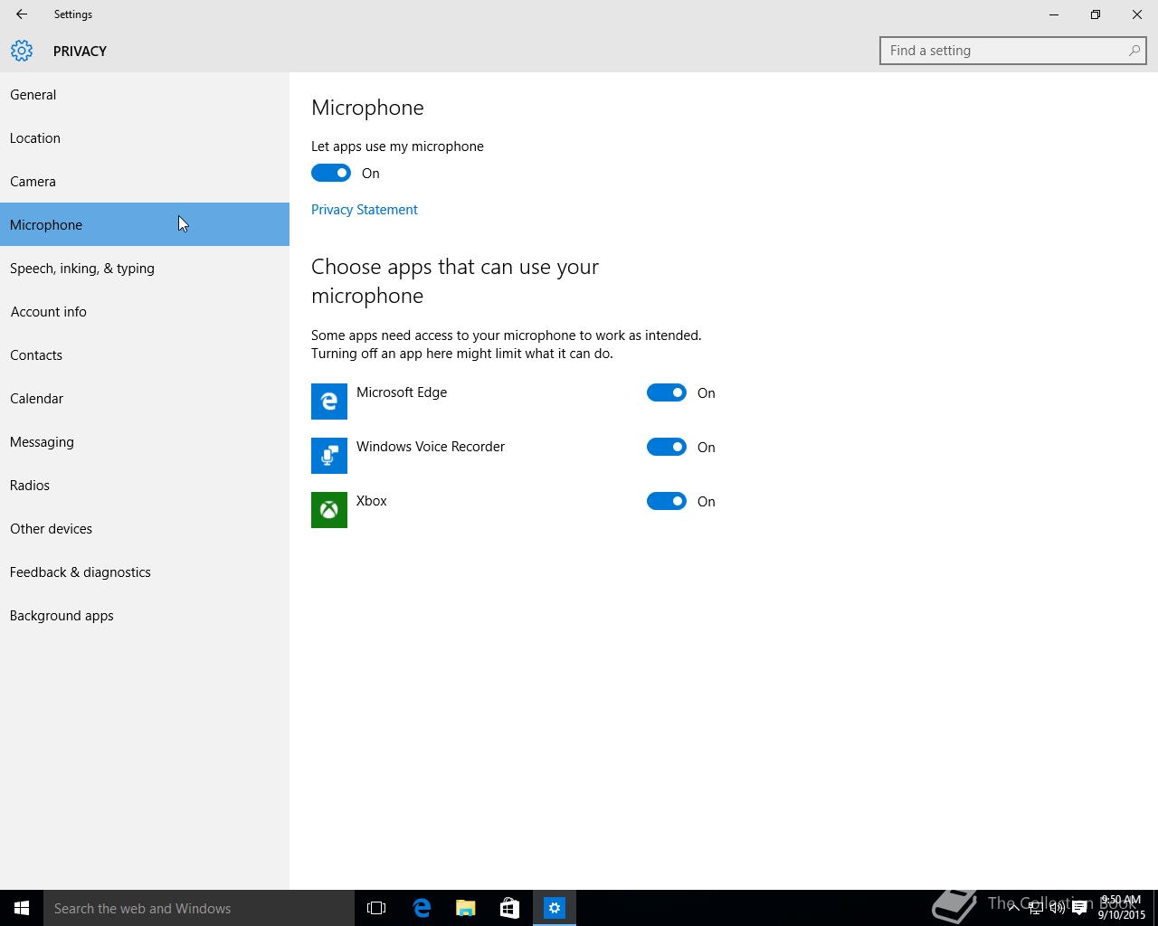Click the Find a setting search box
1158x926 pixels.
[x=1013, y=51]
